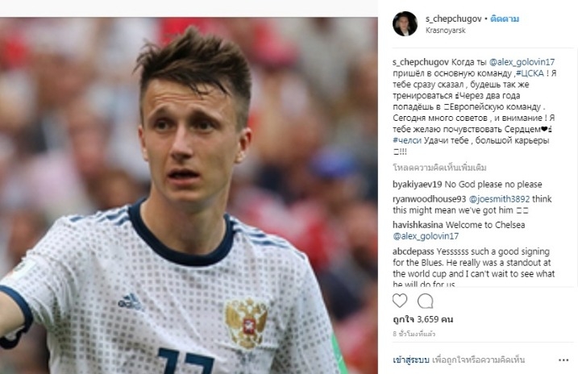Screen dimensions: 578x374
Task: Open abcdepass commenter profile
Action: 414,251
